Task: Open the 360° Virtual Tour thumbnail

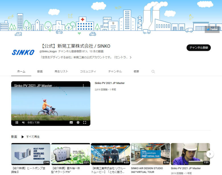Action: click(151, 154)
